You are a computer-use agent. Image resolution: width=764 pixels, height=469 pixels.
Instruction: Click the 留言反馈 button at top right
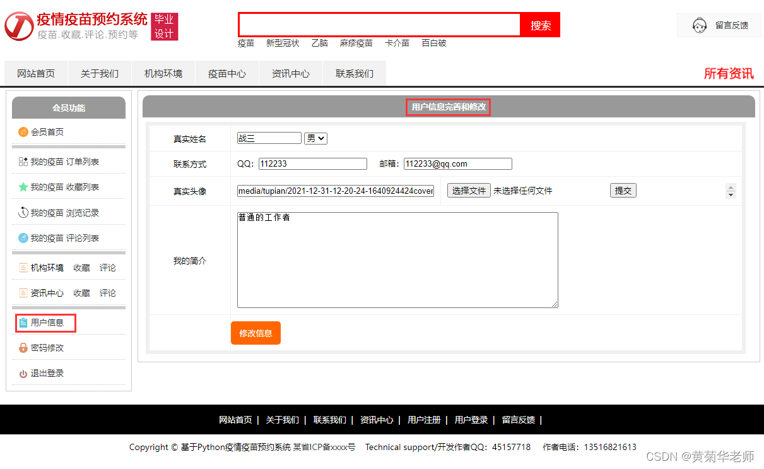coord(719,25)
